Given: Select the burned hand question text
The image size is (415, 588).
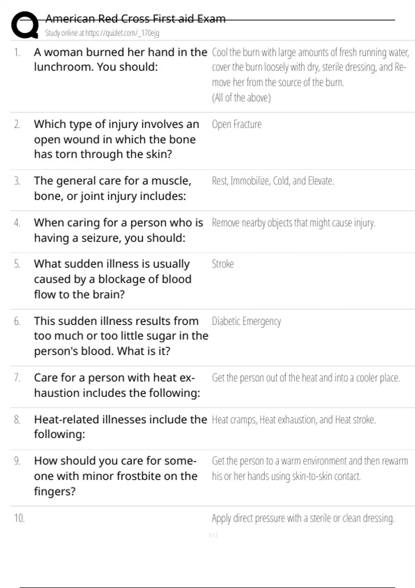Looking at the screenshot, I should click(120, 59).
